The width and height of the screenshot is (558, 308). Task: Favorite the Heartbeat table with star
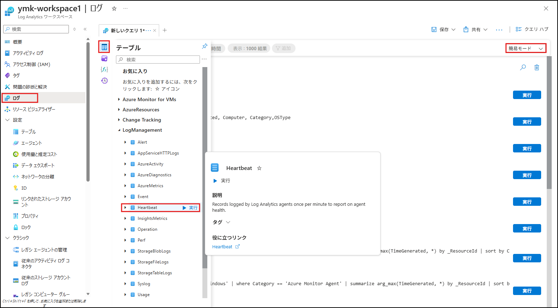pos(259,168)
